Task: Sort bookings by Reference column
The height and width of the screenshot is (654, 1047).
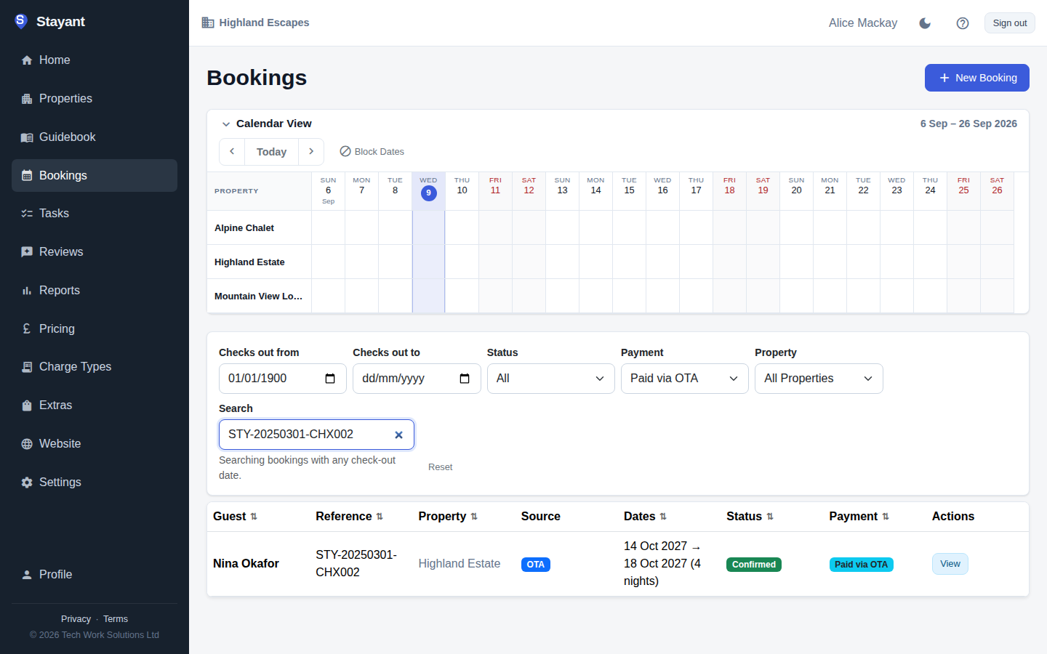Action: click(349, 517)
